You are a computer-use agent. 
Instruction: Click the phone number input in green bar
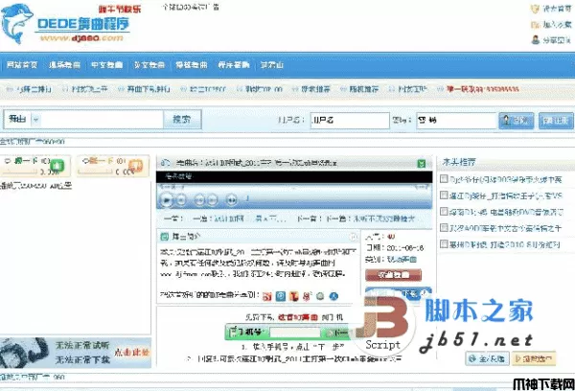(295, 333)
